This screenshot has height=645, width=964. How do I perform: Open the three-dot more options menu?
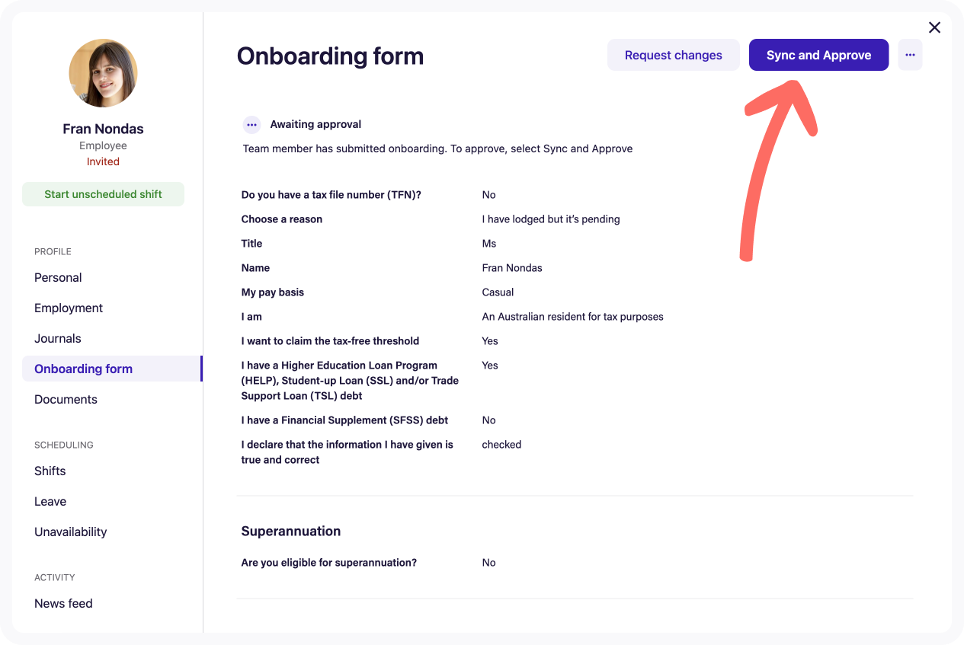[910, 55]
